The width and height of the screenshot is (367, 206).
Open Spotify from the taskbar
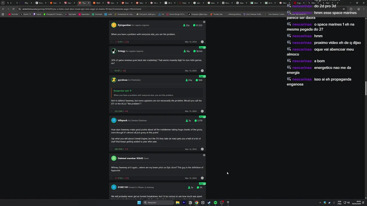pos(215,203)
